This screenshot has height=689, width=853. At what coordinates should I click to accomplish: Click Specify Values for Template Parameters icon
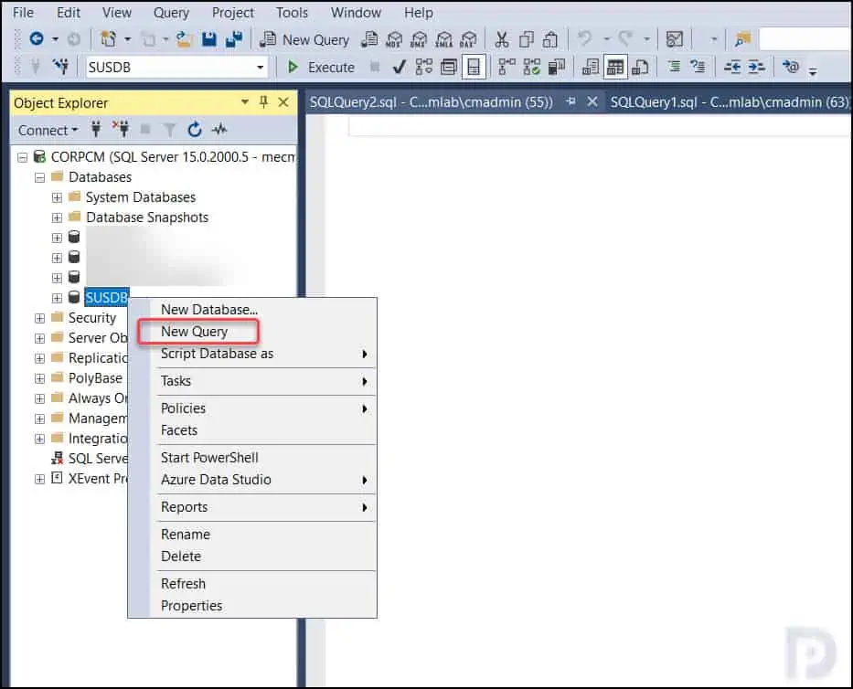pos(791,67)
